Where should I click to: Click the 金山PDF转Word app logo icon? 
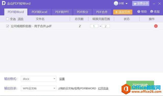(x=4, y=3)
